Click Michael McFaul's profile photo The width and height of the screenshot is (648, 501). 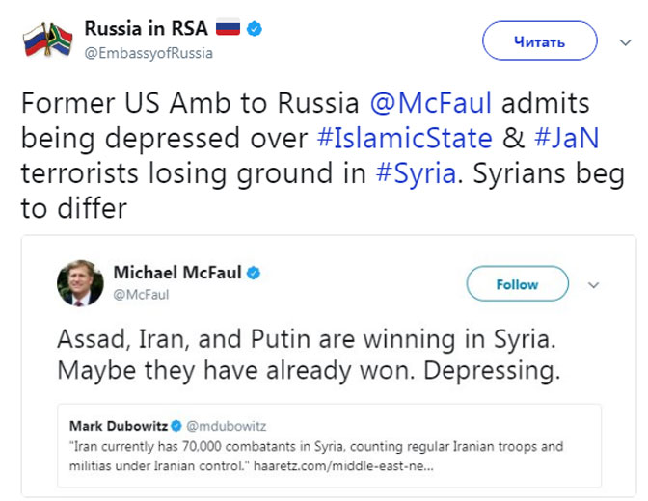(79, 283)
